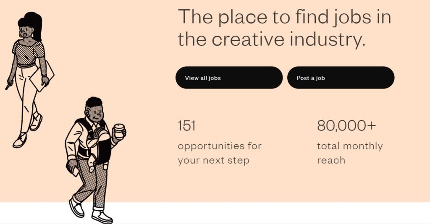Click the 80,000+ reach figure

click(346, 125)
